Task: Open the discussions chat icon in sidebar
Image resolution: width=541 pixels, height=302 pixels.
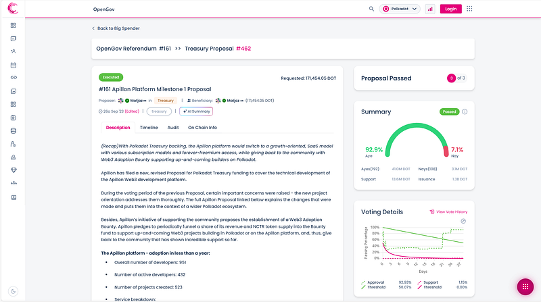Action: [13, 39]
